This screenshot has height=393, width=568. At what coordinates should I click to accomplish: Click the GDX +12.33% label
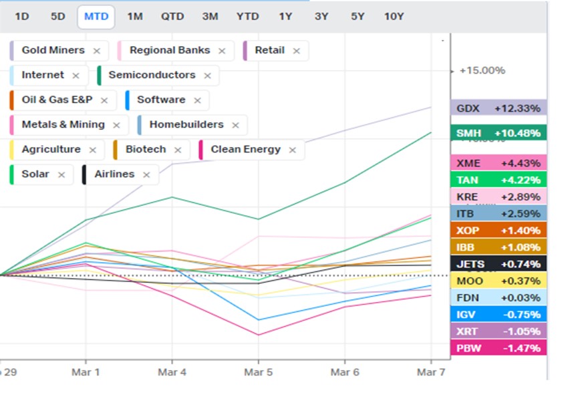pyautogui.click(x=499, y=108)
